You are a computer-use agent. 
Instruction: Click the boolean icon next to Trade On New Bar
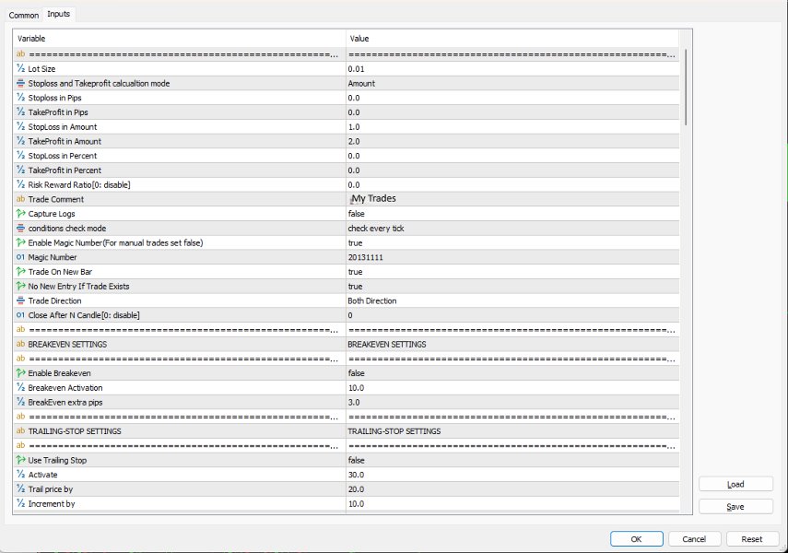pyautogui.click(x=19, y=271)
